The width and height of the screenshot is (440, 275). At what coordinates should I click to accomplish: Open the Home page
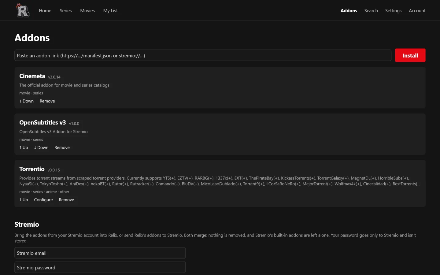45,11
